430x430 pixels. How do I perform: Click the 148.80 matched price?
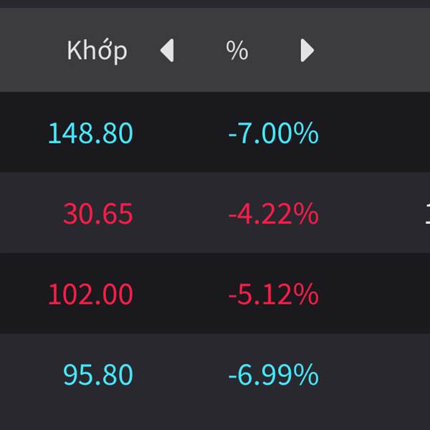pos(90,133)
